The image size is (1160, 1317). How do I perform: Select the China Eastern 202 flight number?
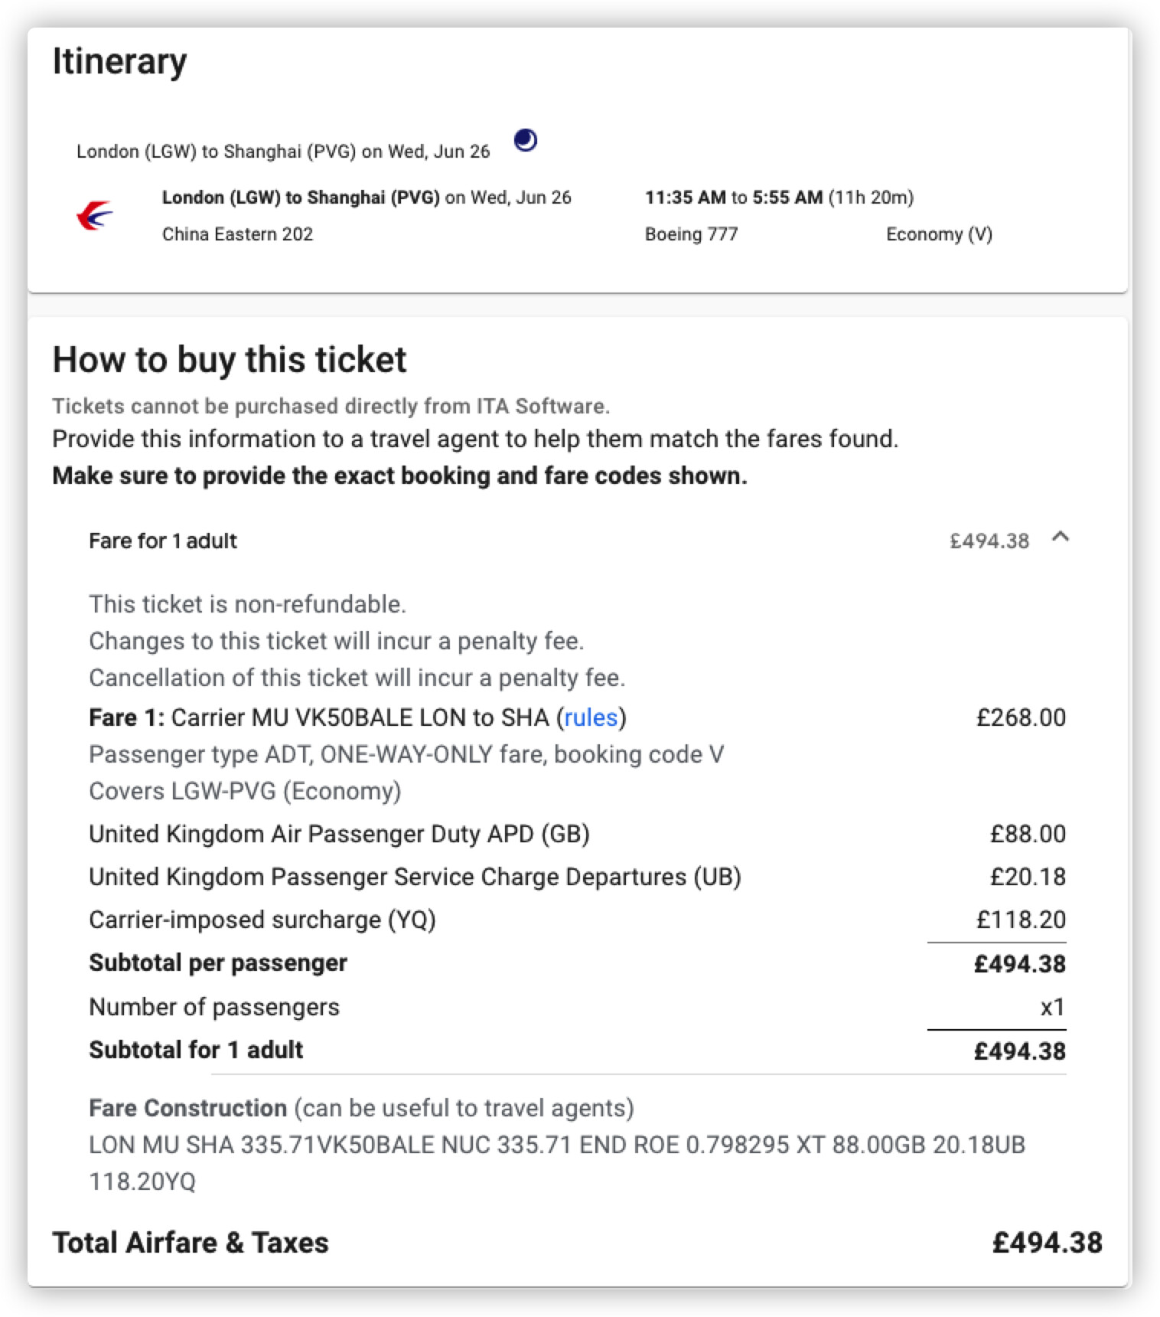click(237, 234)
